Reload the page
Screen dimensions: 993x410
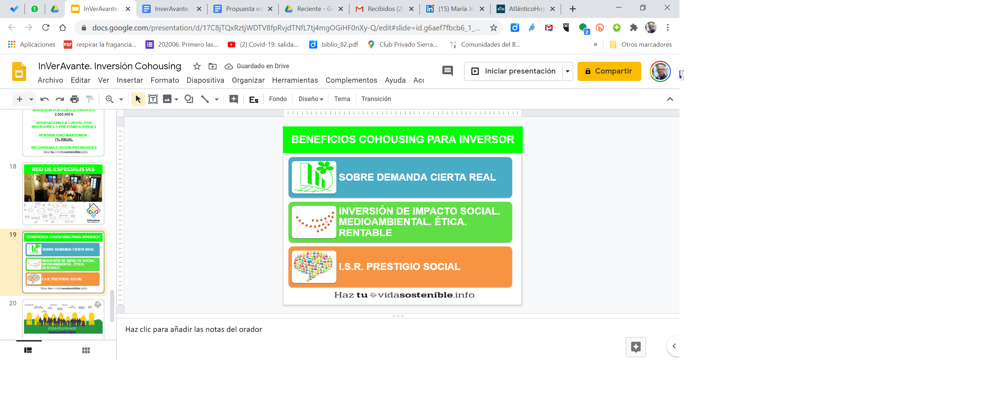click(46, 27)
